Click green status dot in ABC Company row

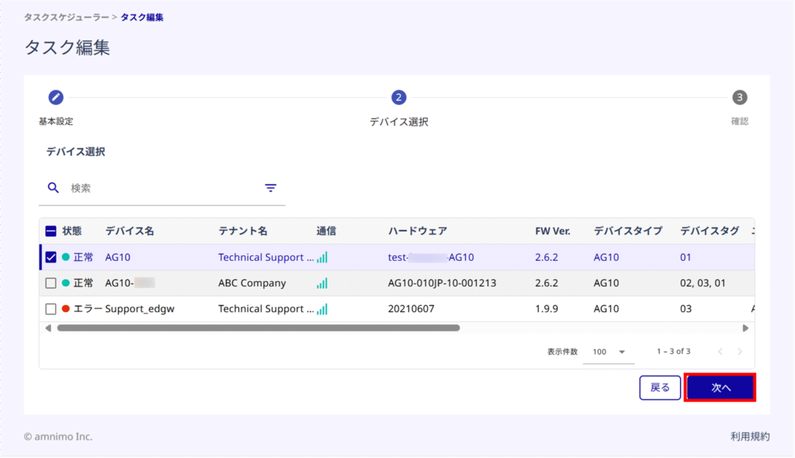pyautogui.click(x=66, y=283)
